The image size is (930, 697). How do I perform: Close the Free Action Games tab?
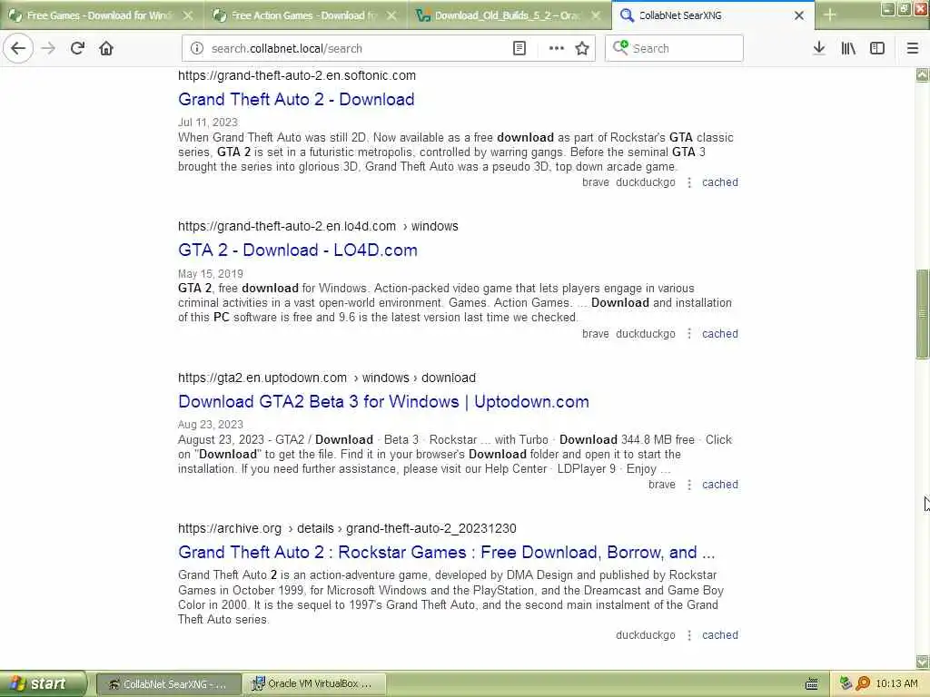pos(391,15)
